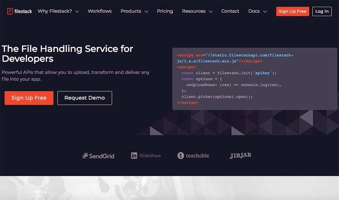Open the Resources menu

tap(194, 11)
